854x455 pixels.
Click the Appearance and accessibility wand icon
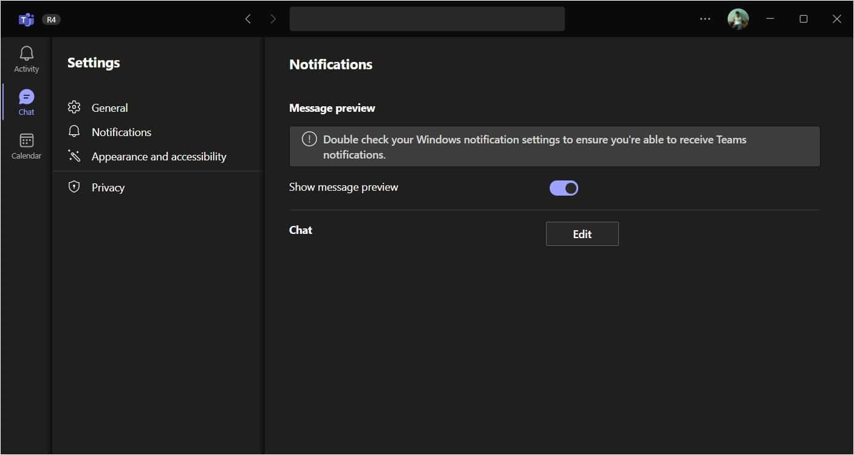pos(74,156)
